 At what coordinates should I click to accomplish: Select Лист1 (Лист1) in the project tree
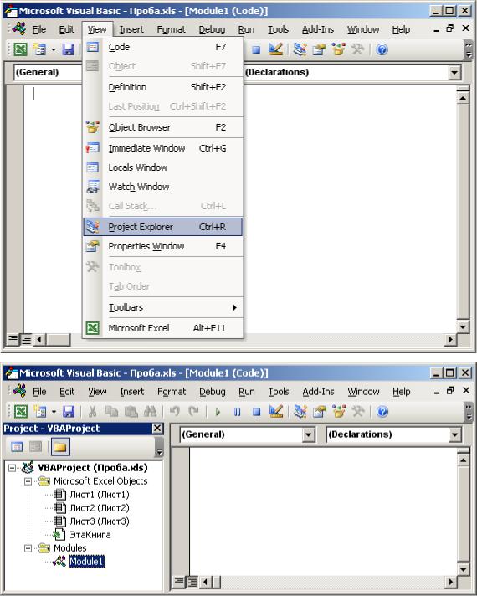click(x=100, y=495)
